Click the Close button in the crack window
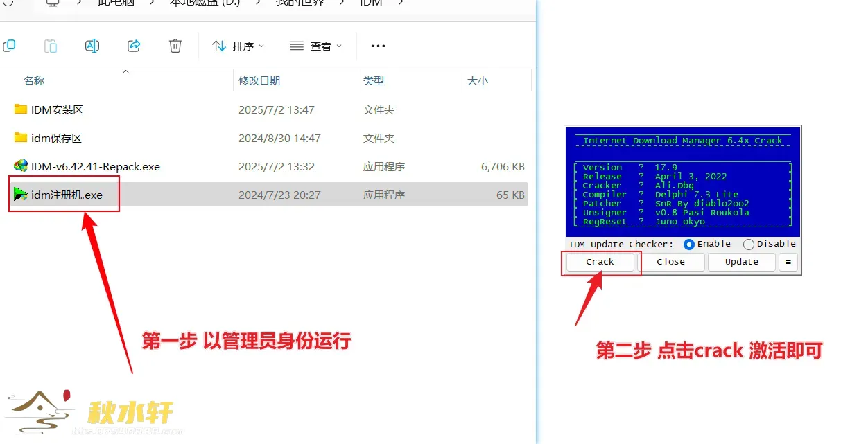Screen dimensions: 850x444 point(671,262)
